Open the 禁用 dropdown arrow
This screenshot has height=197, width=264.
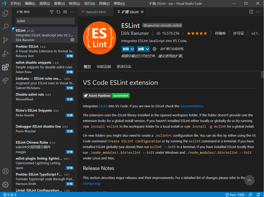click(x=132, y=49)
